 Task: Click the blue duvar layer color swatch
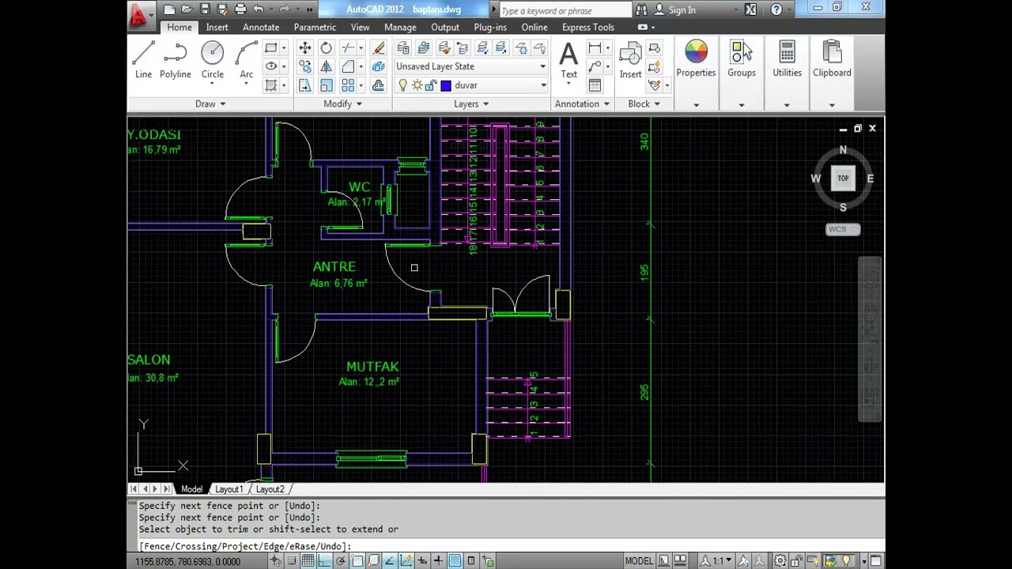[446, 85]
